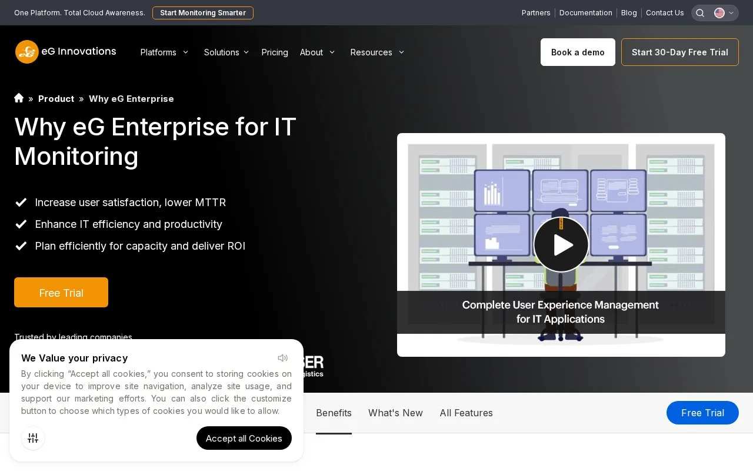Open the Partners link
Image resolution: width=753 pixels, height=471 pixels.
[x=536, y=13]
